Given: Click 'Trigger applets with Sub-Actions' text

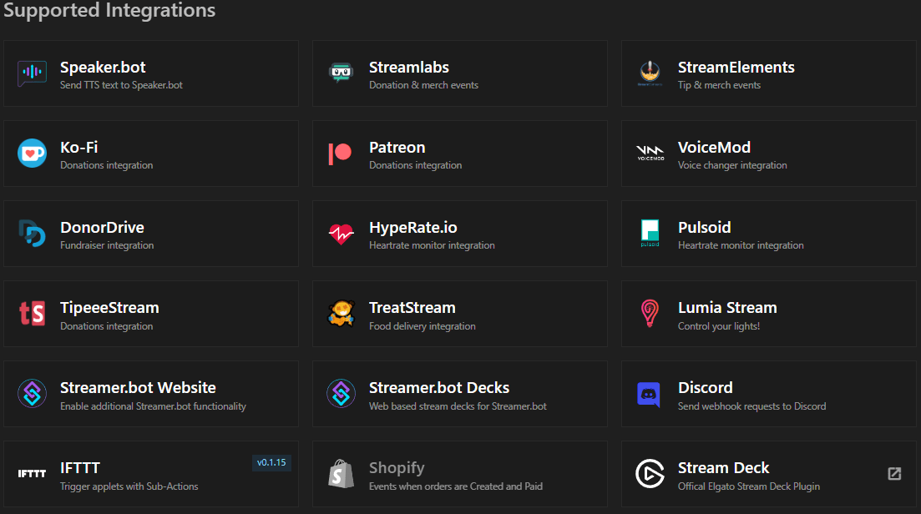Looking at the screenshot, I should (129, 486).
